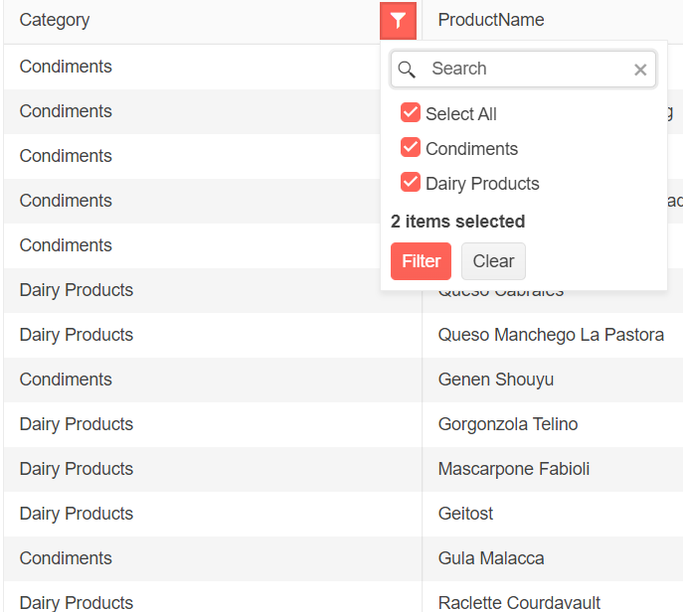The height and width of the screenshot is (612, 683).
Task: Select the Queso Manchego La Pastora cell
Action: tap(551, 335)
